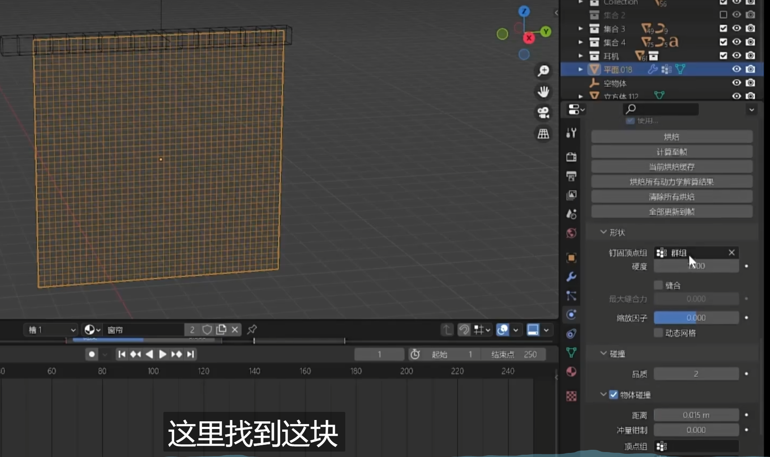770x457 pixels.
Task: Collapse the 形状 panel section
Action: (x=603, y=232)
